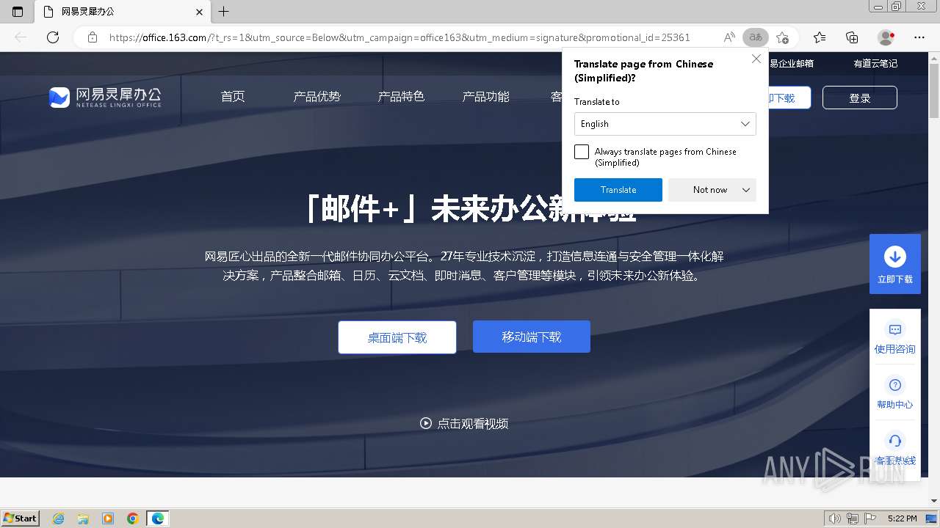The width and height of the screenshot is (940, 528).
Task: Click the 移动端下载 button
Action: click(x=532, y=337)
